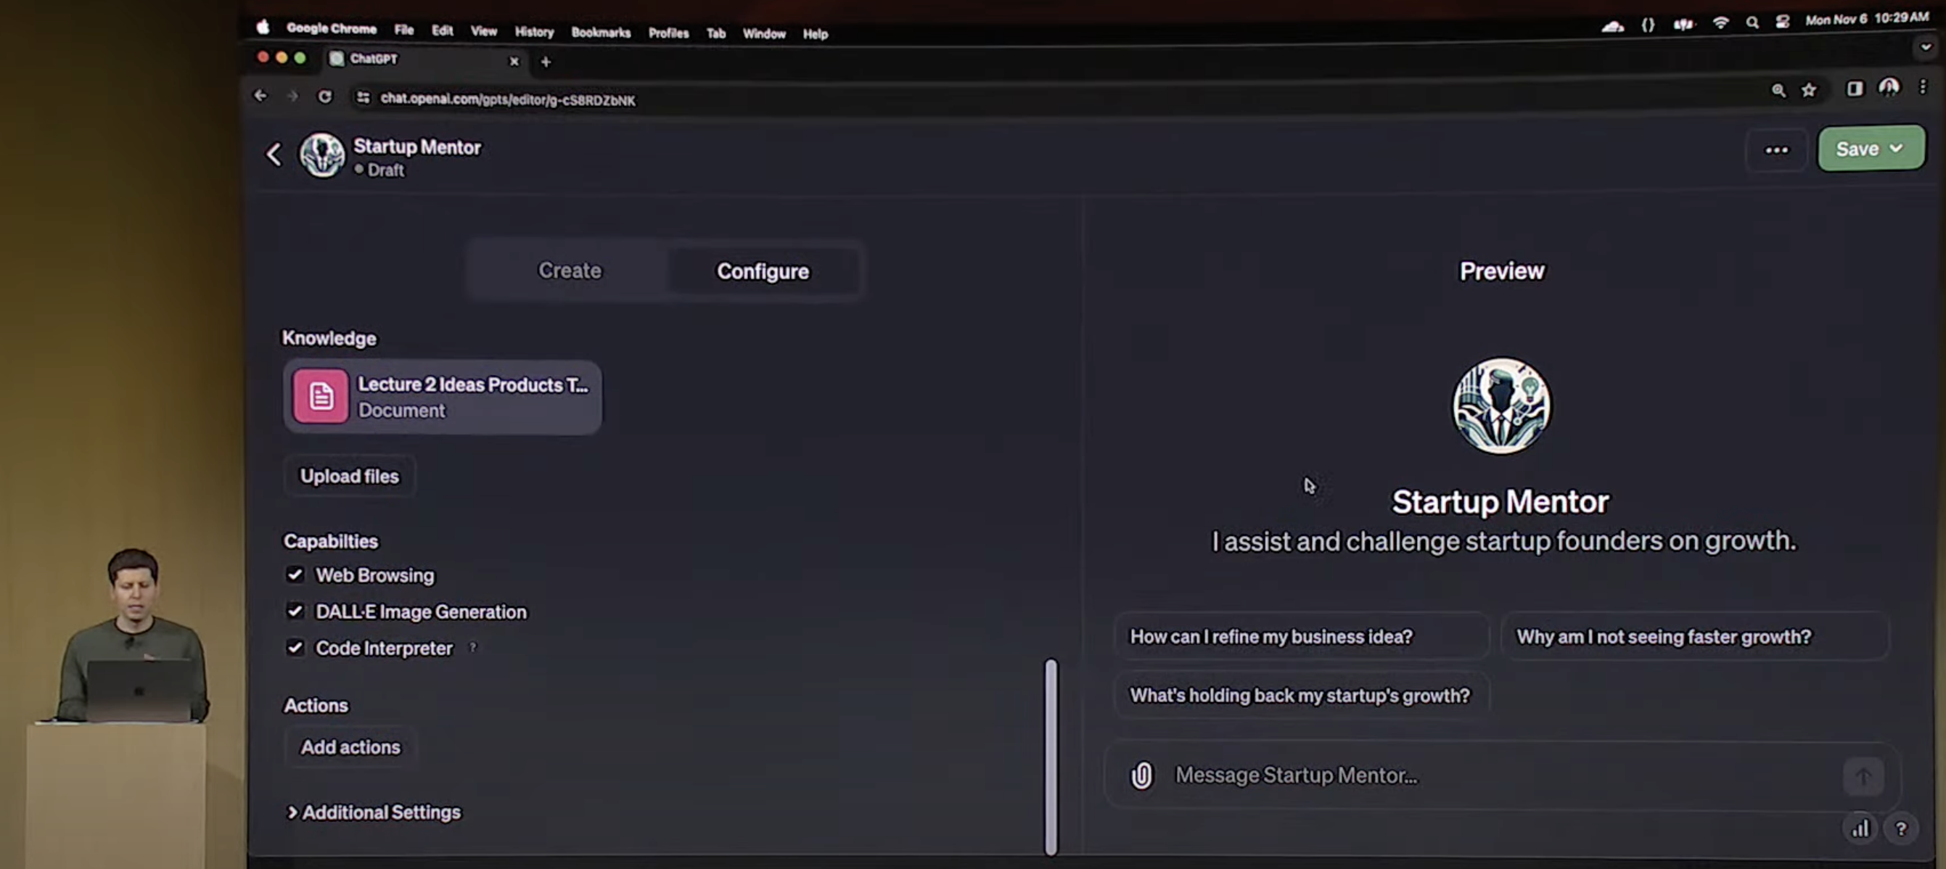Open the Bookmarks menu in menu bar
The image size is (1946, 869).
(x=601, y=33)
